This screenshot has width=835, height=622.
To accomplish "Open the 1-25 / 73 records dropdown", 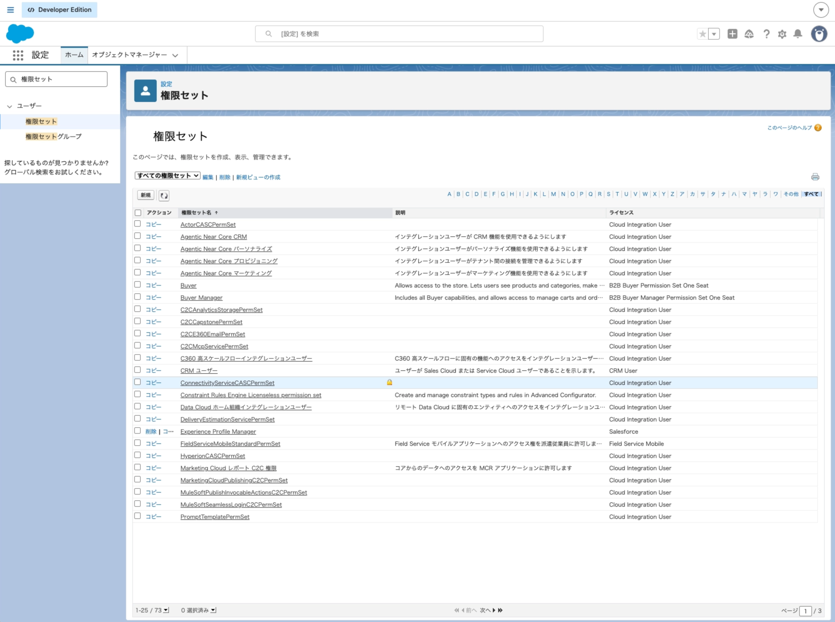I will pyautogui.click(x=166, y=610).
